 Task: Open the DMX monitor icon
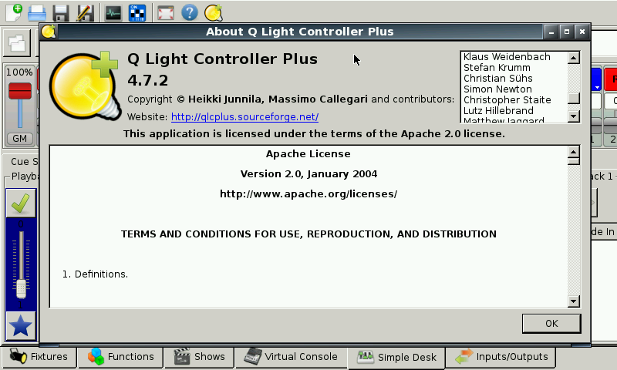[113, 13]
